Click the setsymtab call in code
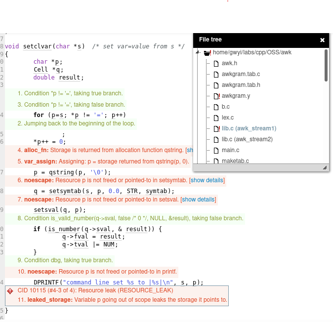The width and height of the screenshot is (333, 322). [x=65, y=191]
